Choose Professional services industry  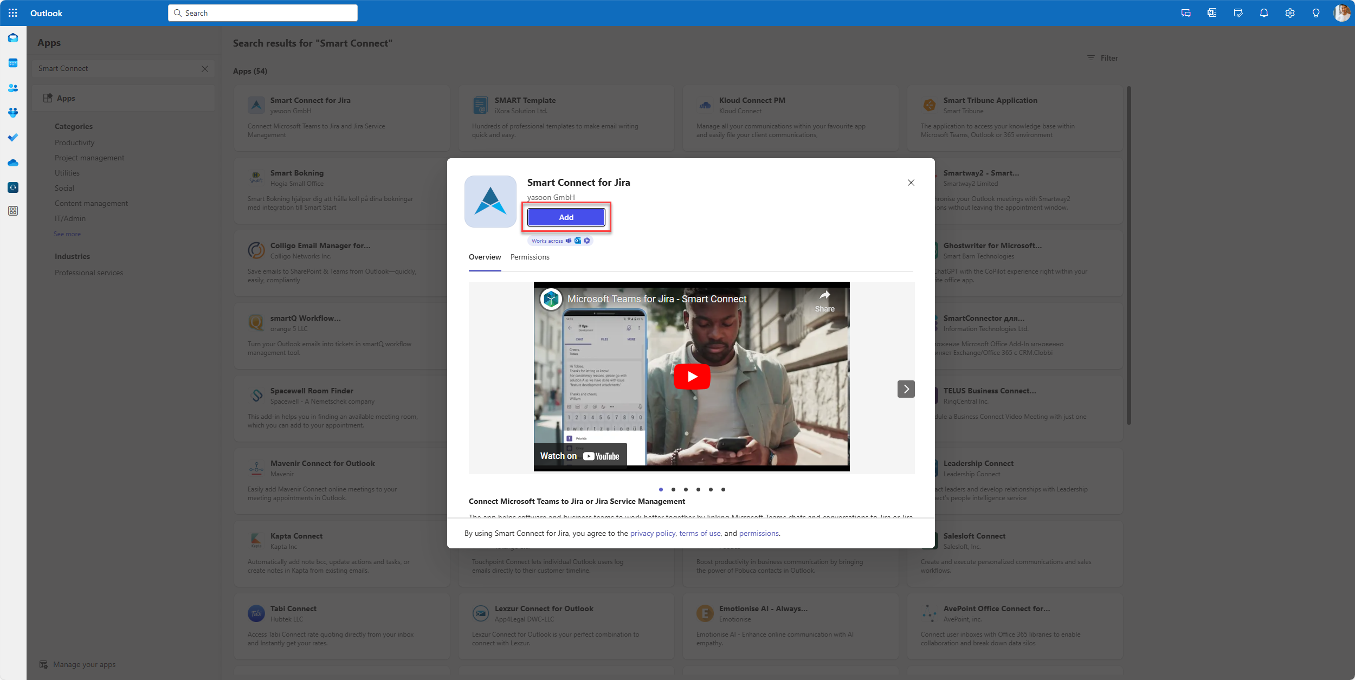pyautogui.click(x=89, y=273)
